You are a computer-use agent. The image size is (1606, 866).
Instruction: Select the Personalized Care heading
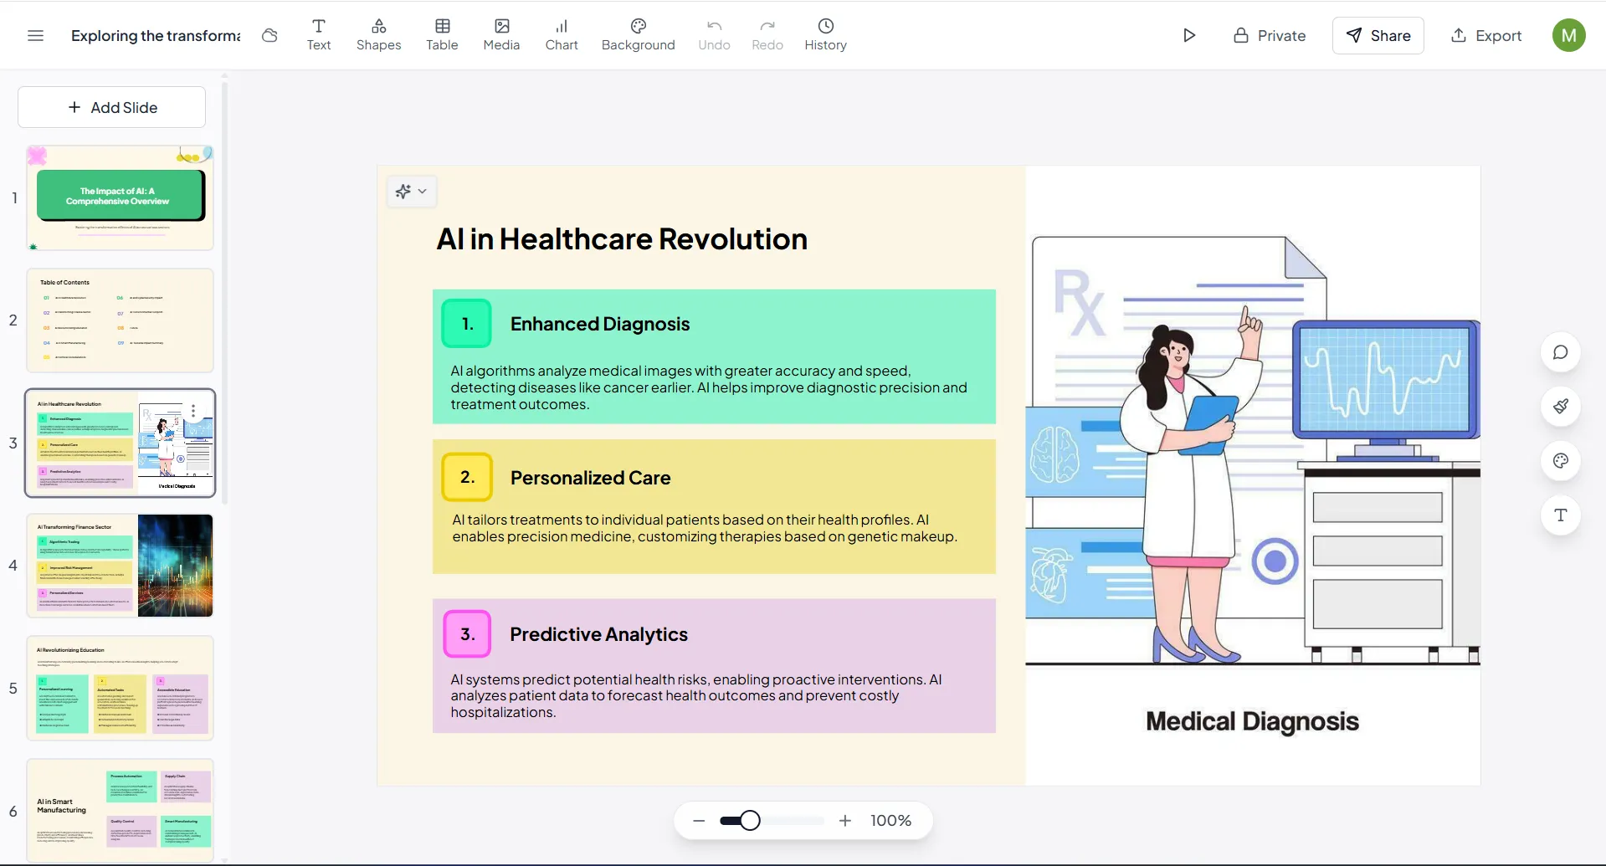[x=591, y=478]
